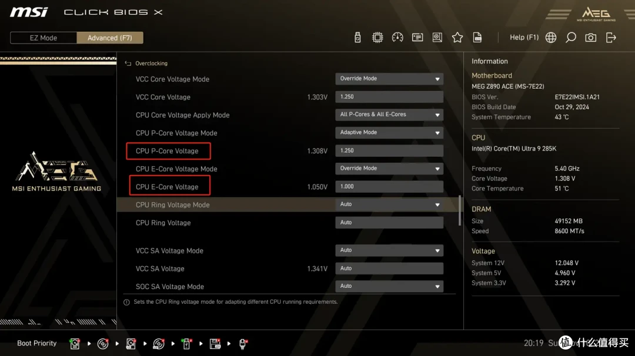The image size is (635, 356).
Task: Switch to EZ Mode
Action: coord(44,38)
